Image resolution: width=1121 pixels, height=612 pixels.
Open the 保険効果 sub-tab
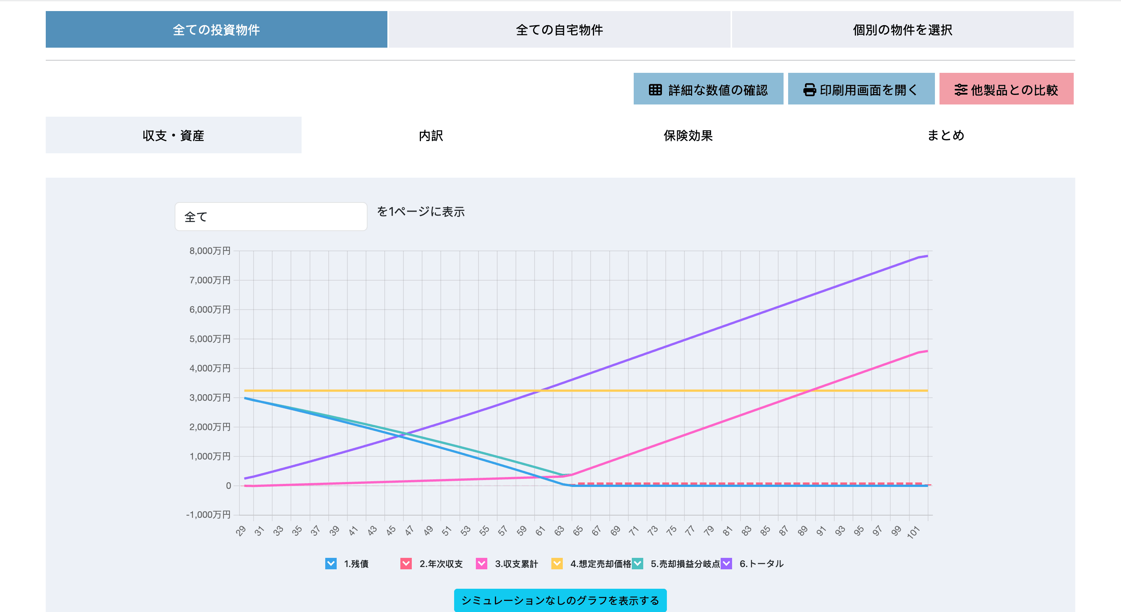[688, 135]
